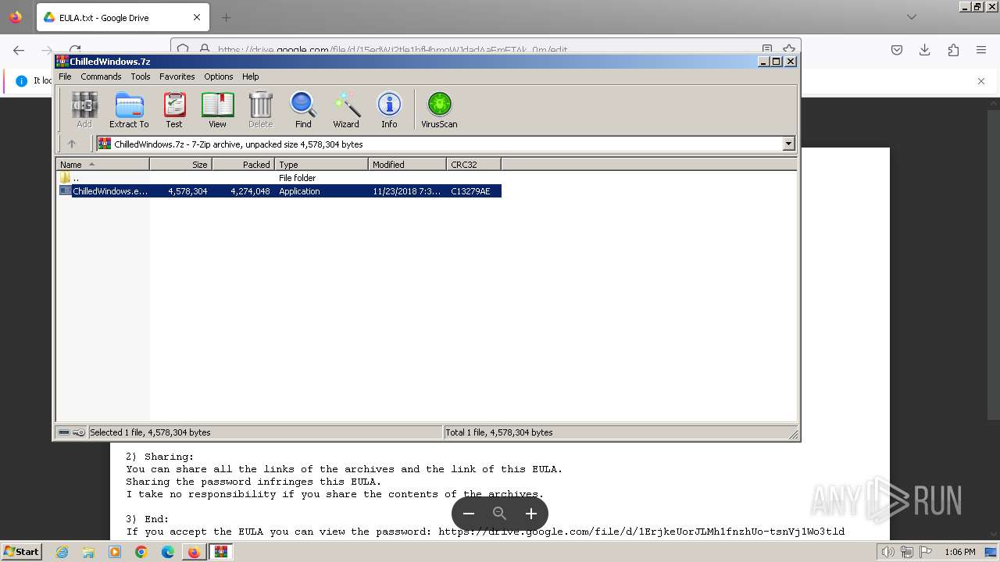The height and width of the screenshot is (562, 1000).
Task: Open the Wizard wand icon
Action: click(346, 109)
